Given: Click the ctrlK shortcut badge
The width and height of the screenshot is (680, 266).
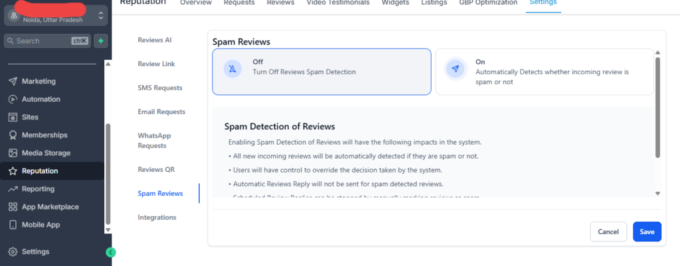Looking at the screenshot, I should 80,40.
